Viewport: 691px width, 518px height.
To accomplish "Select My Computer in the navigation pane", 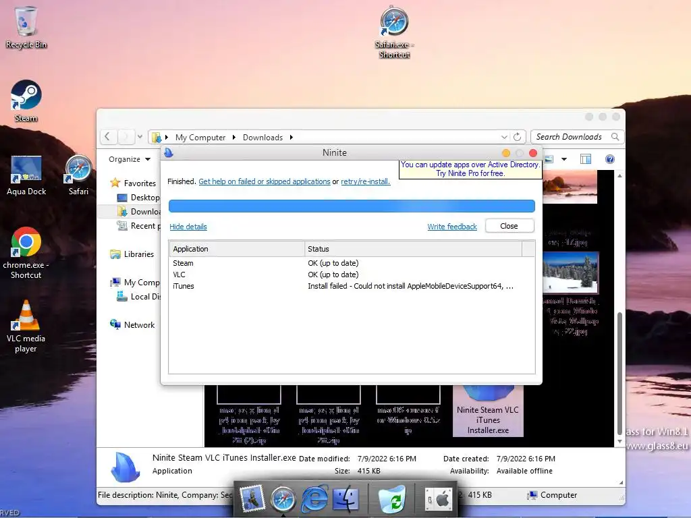I will pyautogui.click(x=135, y=283).
